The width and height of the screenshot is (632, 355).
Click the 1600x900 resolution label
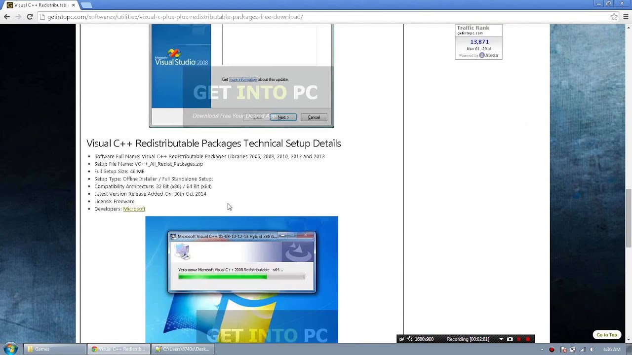[424, 339]
